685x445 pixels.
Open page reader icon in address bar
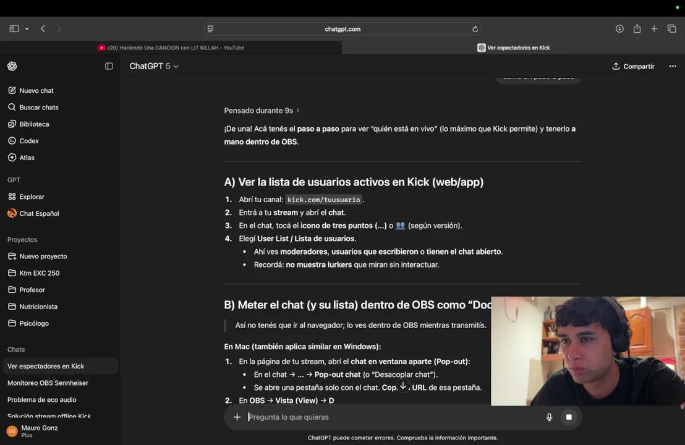[211, 29]
